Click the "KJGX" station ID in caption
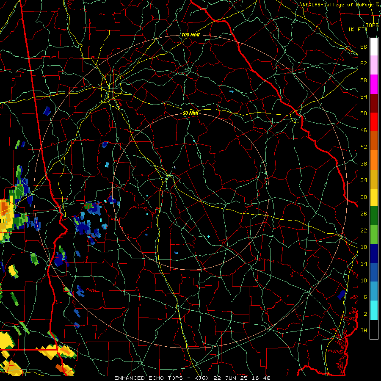This screenshot has height=381, width=381. tap(202, 378)
